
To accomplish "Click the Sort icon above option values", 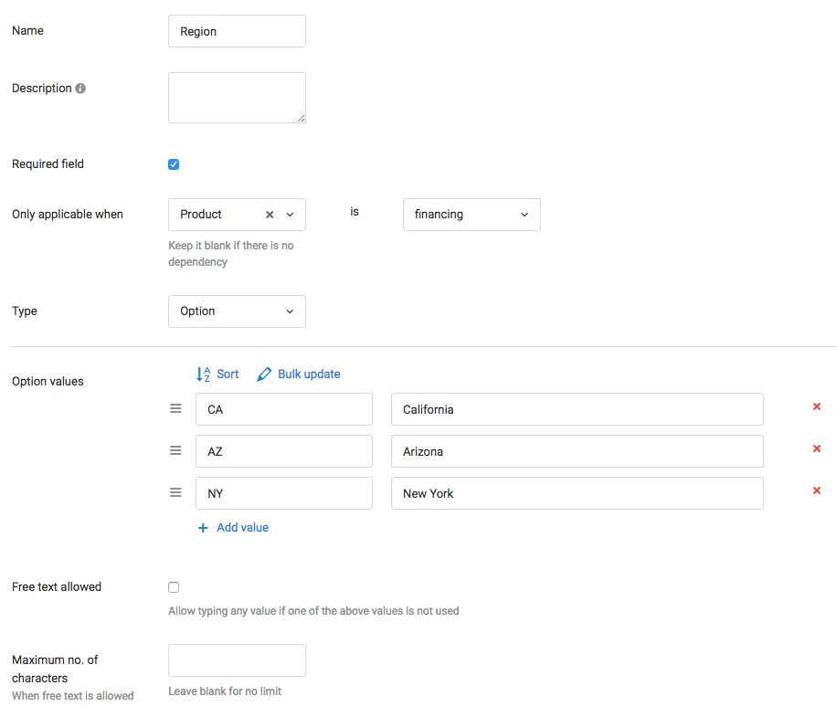I will (204, 374).
